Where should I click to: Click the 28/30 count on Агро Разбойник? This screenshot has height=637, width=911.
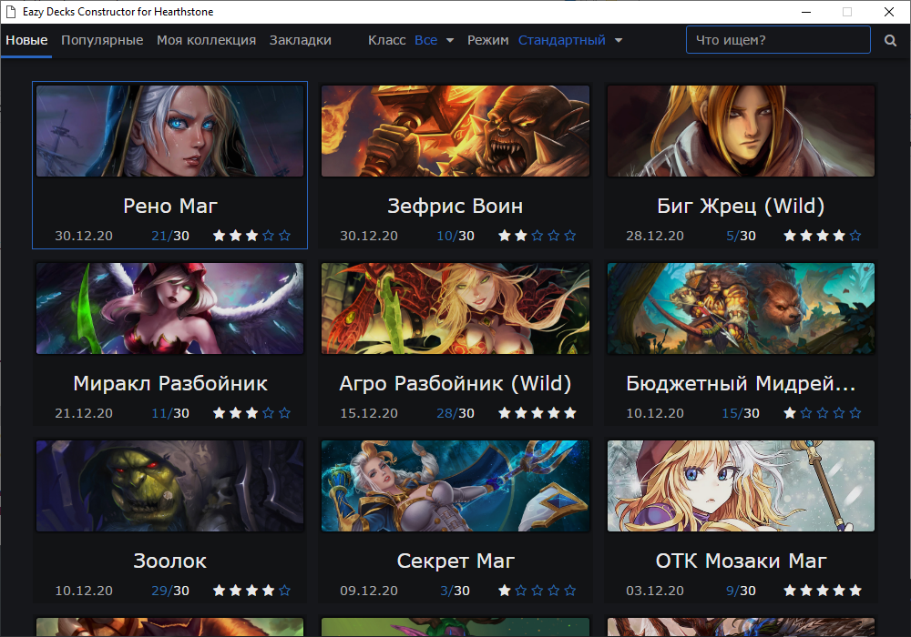(x=455, y=414)
